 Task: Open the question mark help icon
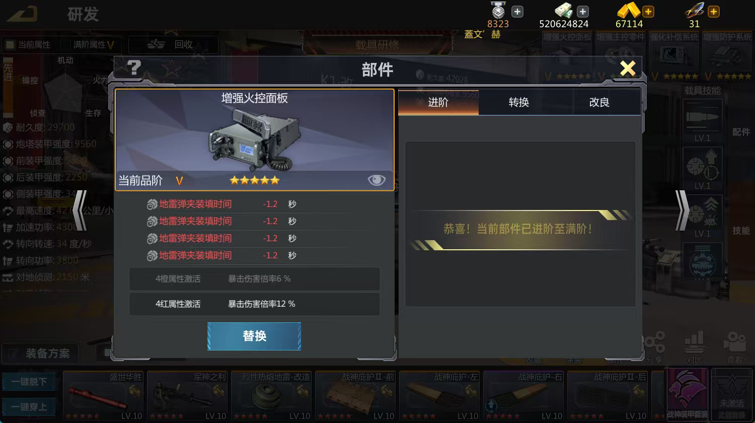click(x=134, y=67)
